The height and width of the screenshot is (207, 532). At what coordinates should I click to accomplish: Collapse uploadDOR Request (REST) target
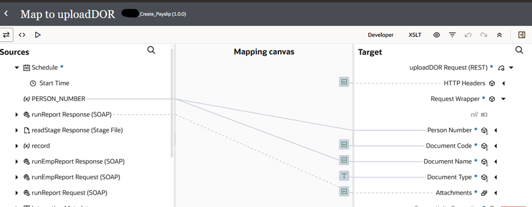click(x=511, y=68)
